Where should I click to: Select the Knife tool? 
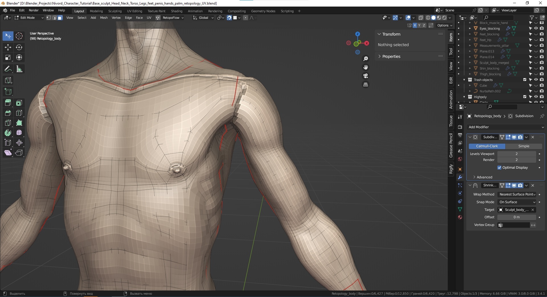(x=8, y=123)
